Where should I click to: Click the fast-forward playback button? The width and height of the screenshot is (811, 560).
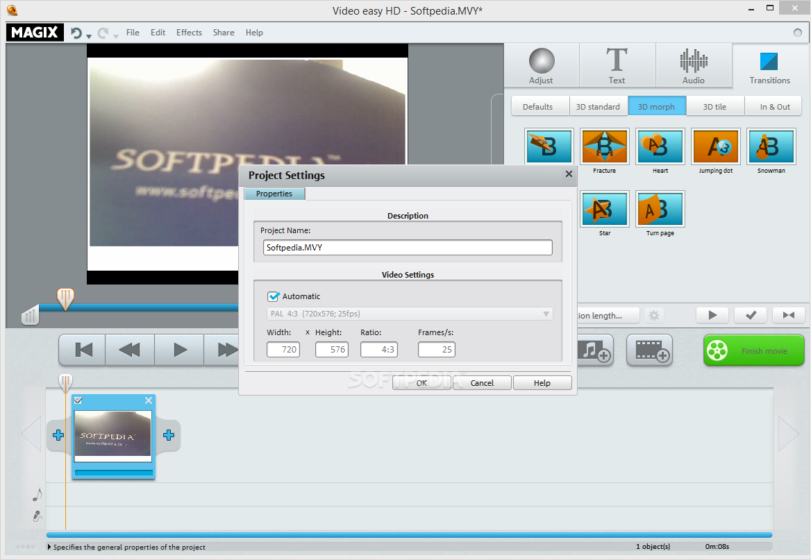pyautogui.click(x=222, y=350)
